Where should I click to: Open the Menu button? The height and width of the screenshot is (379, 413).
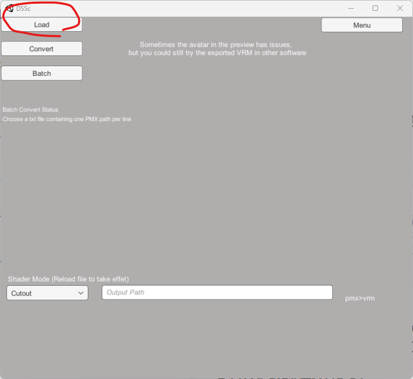pos(362,25)
